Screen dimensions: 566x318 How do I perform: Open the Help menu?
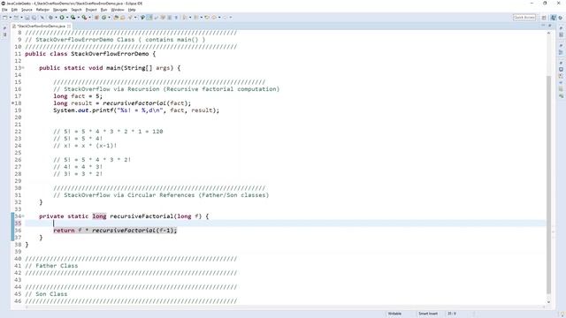click(132, 10)
